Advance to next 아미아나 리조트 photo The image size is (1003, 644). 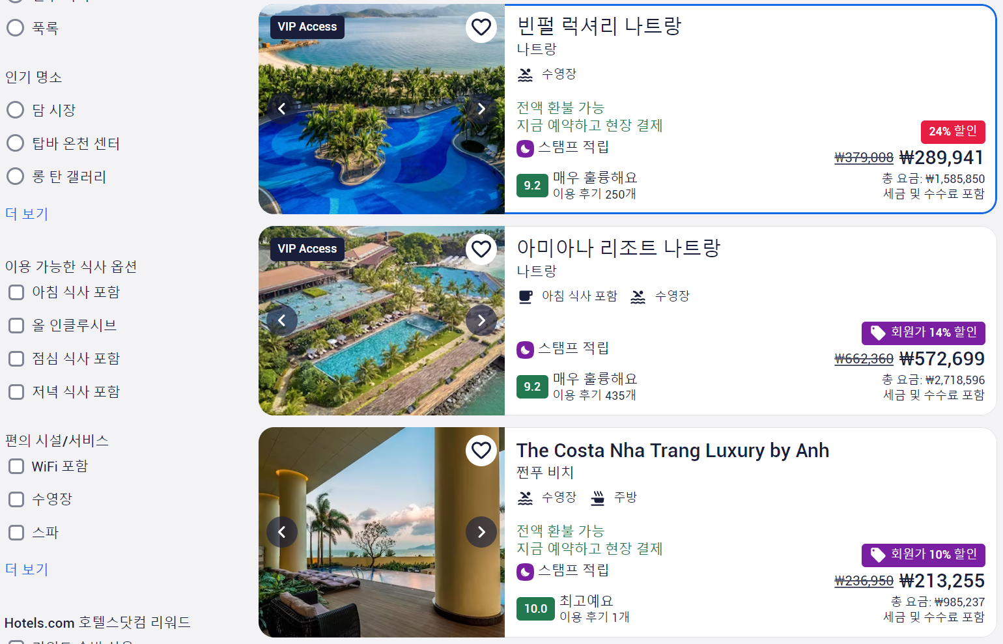click(481, 320)
